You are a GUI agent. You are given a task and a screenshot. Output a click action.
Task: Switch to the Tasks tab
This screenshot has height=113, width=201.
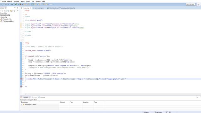35,97
